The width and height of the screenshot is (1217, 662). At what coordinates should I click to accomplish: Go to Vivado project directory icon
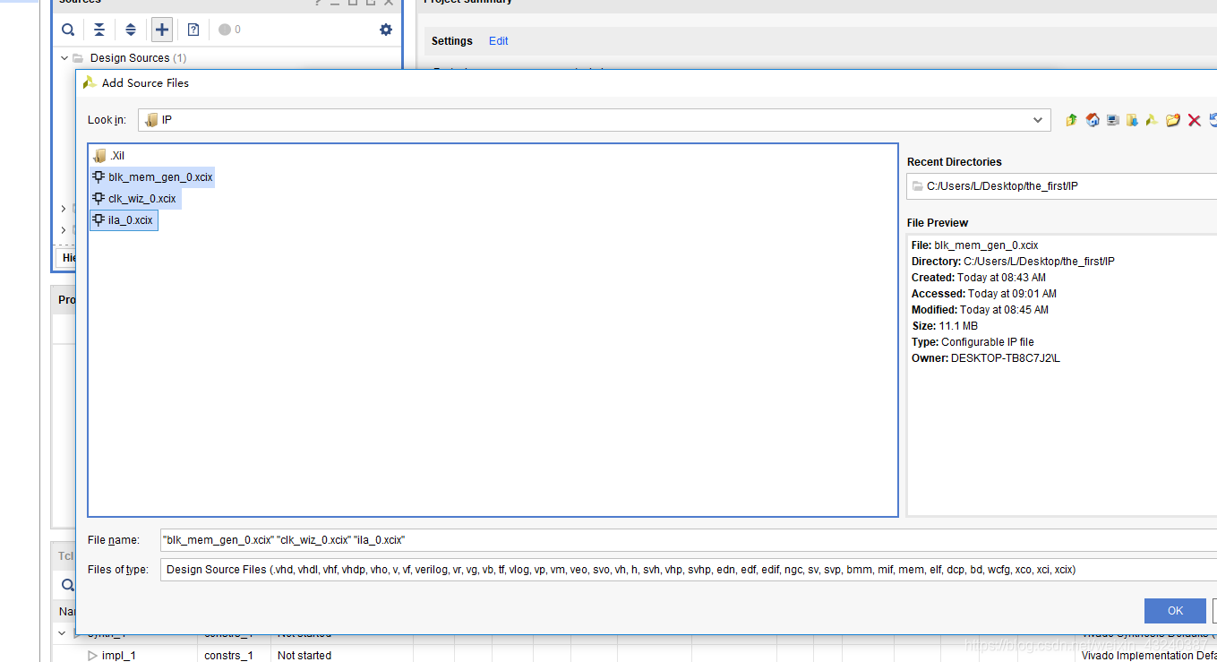click(1153, 120)
